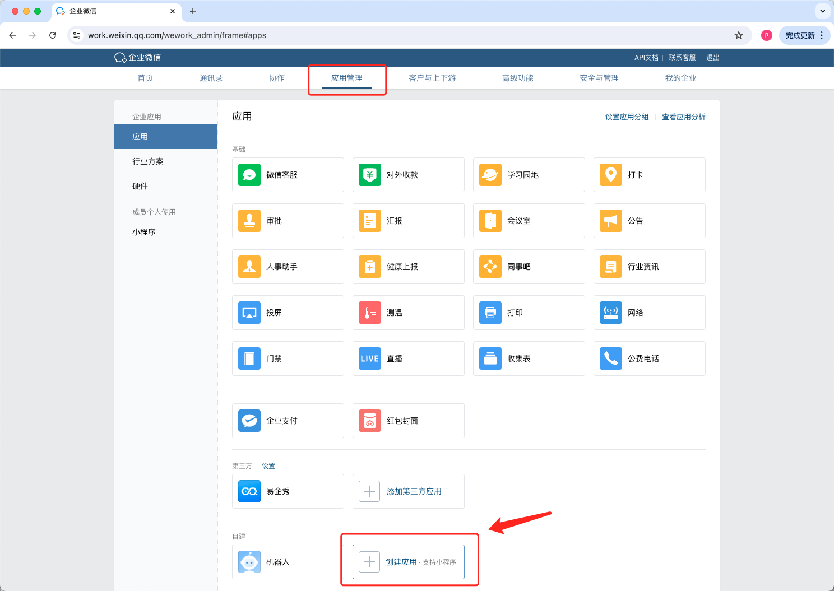Click the 学习园地 planet icon

490,175
